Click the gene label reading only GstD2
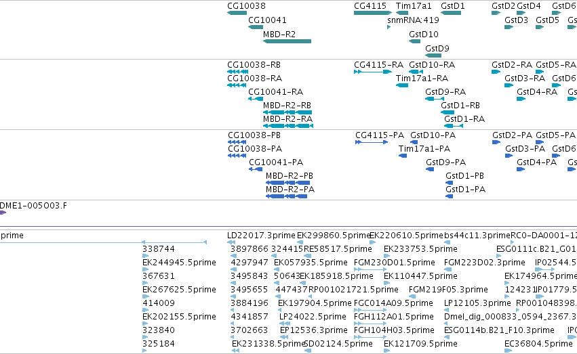 point(503,6)
